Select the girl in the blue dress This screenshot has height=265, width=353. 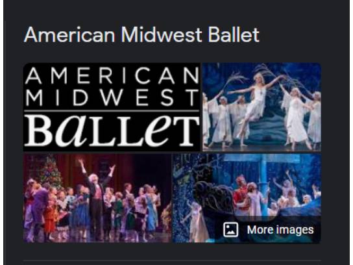pyautogui.click(x=150, y=207)
